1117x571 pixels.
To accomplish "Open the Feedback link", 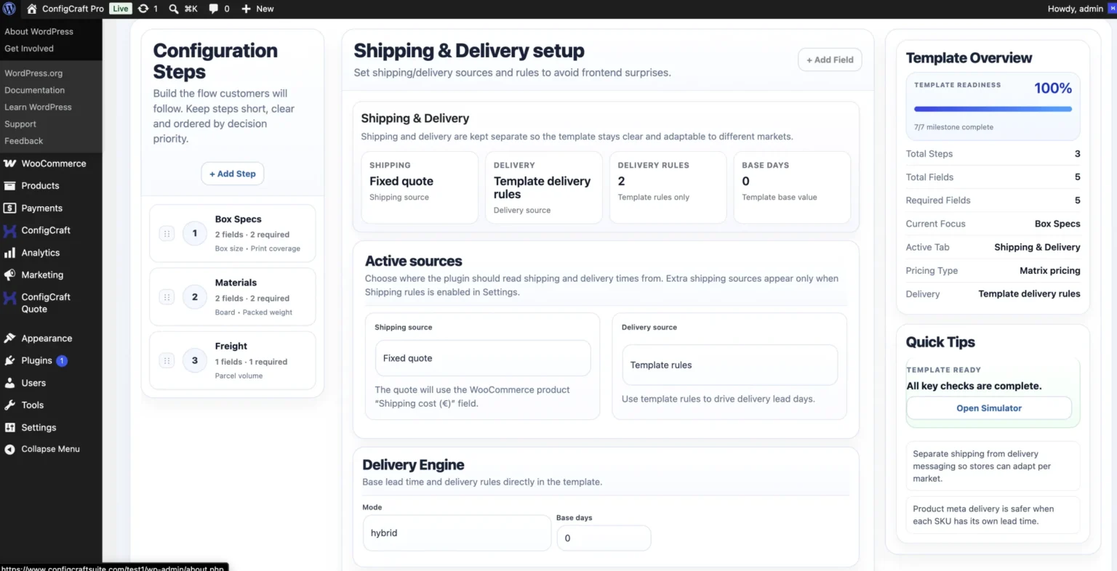I will click(24, 141).
